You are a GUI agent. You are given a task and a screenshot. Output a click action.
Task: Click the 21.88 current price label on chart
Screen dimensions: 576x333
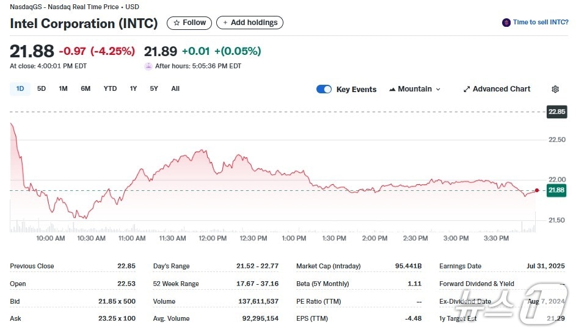point(556,190)
